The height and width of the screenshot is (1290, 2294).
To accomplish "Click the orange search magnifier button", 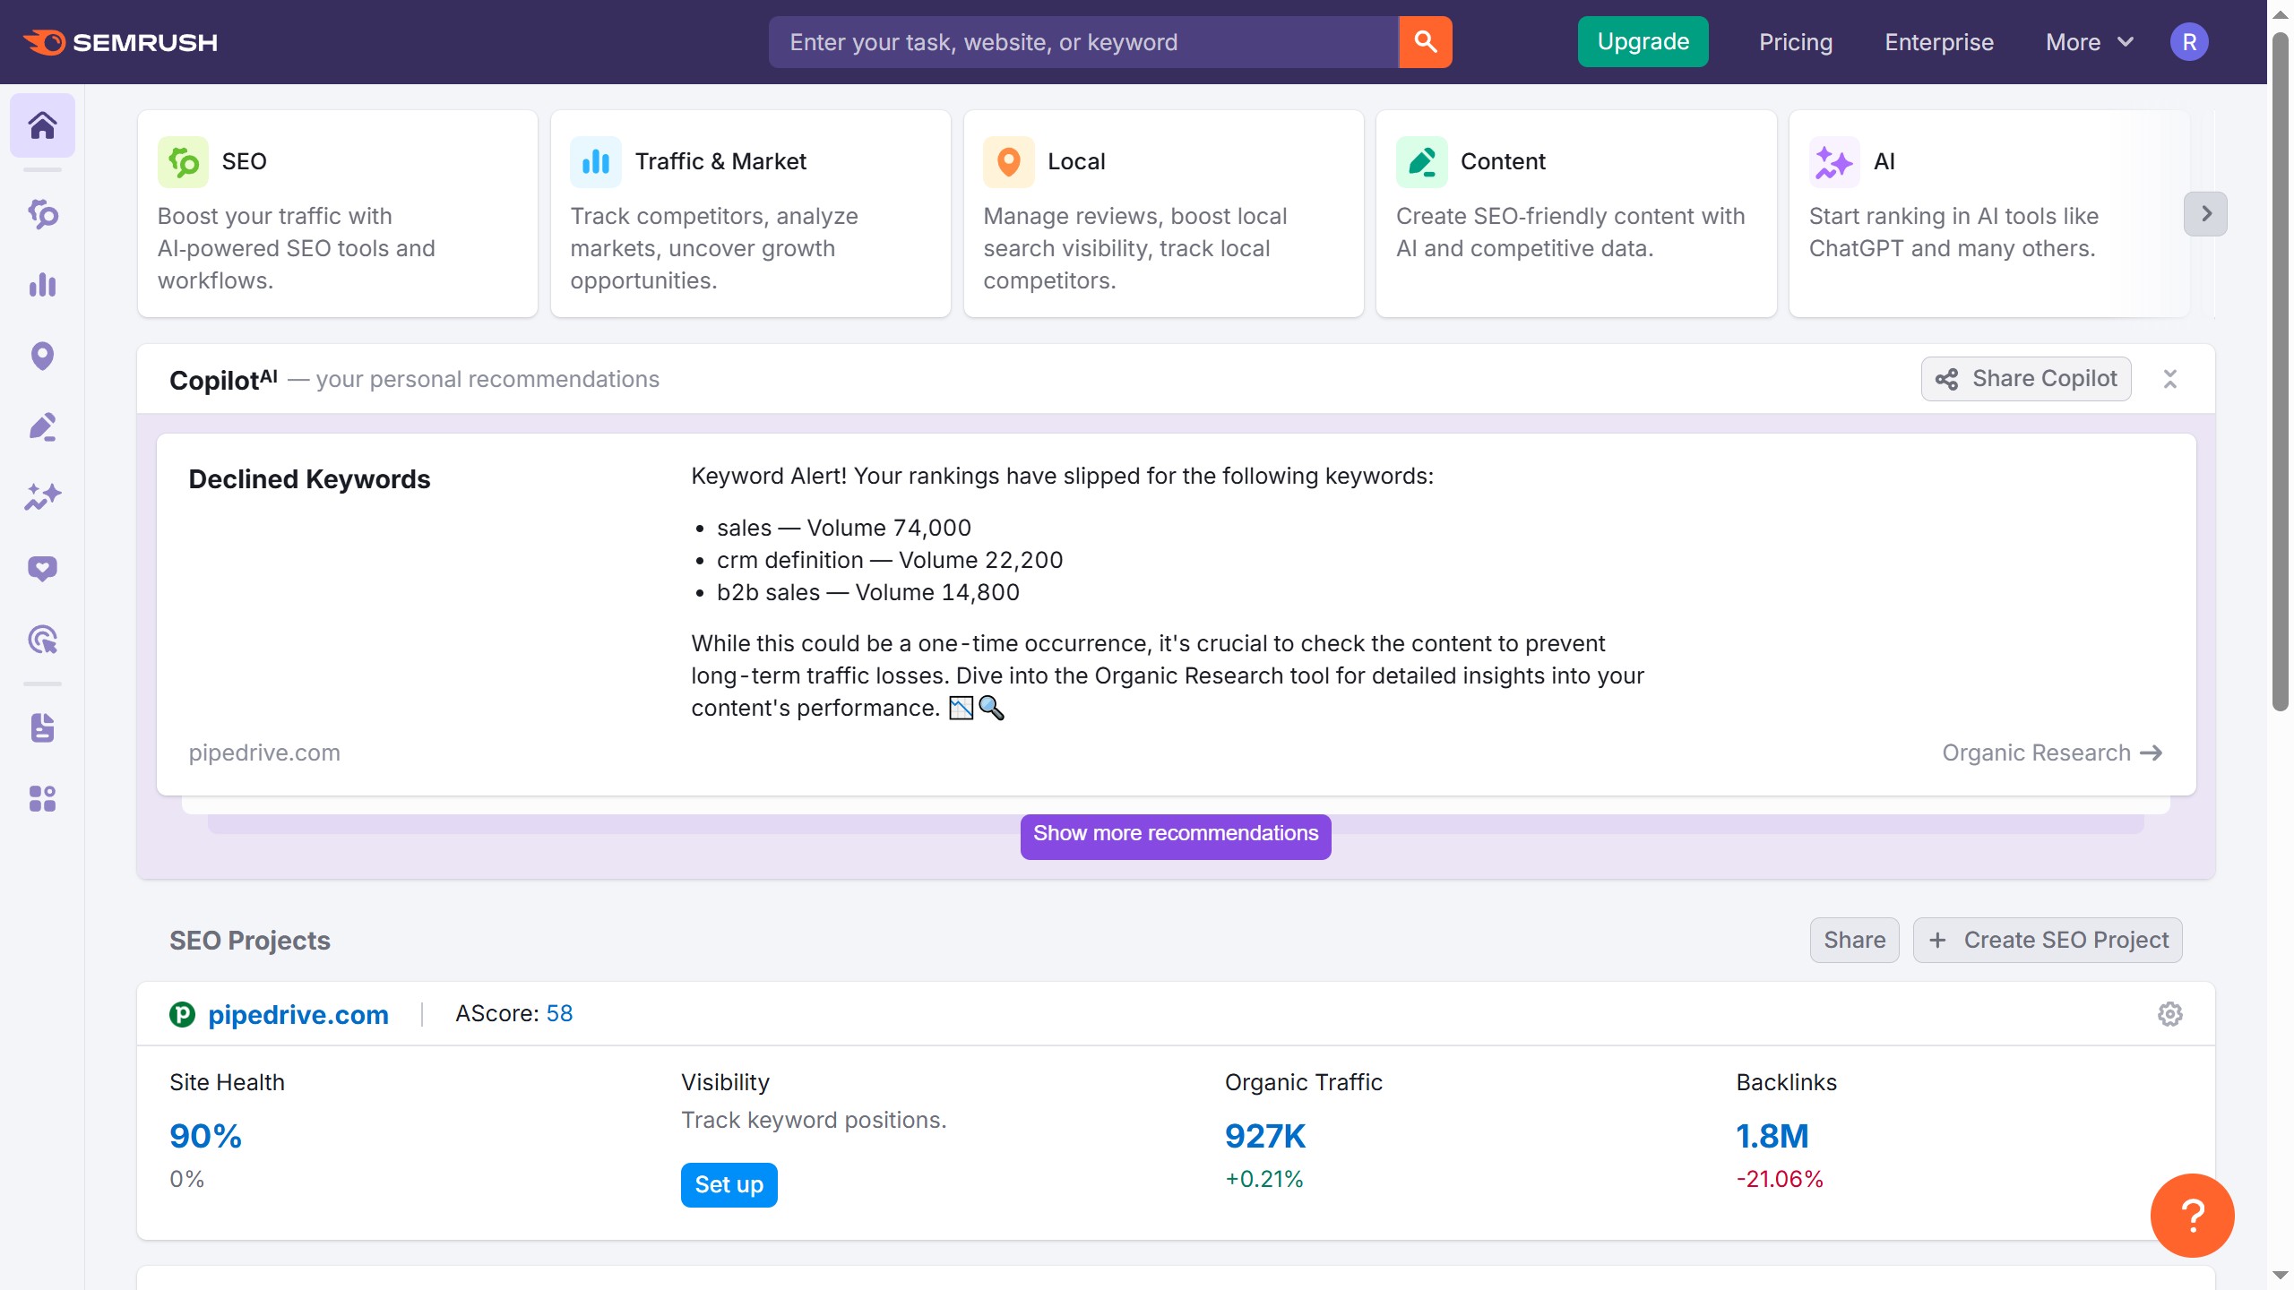I will (x=1425, y=42).
